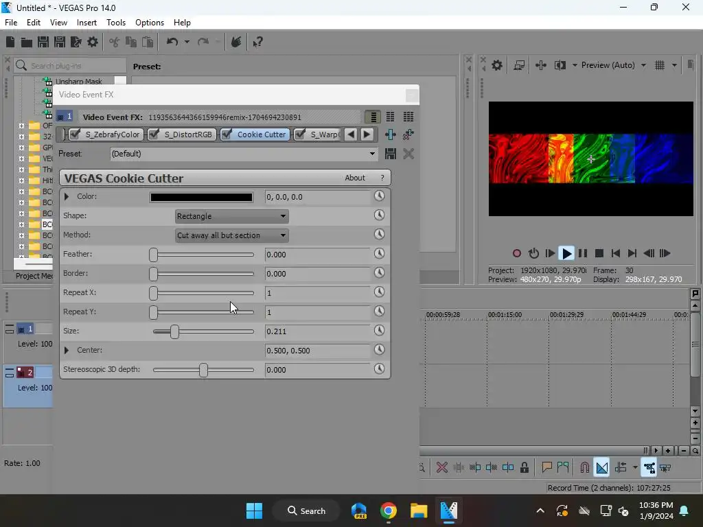Open the Shape Rectangle dropdown
Image resolution: width=703 pixels, height=527 pixels.
tap(231, 216)
